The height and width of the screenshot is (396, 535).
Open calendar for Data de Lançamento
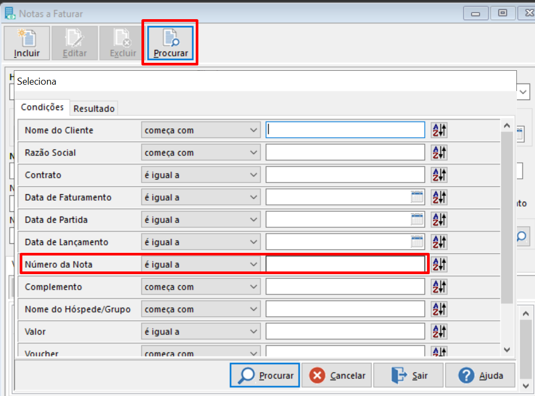tap(417, 242)
